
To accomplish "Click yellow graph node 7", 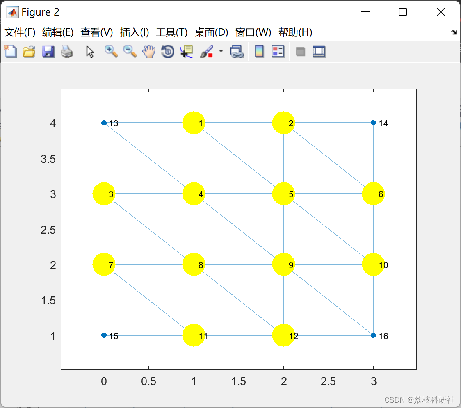I will pyautogui.click(x=104, y=264).
